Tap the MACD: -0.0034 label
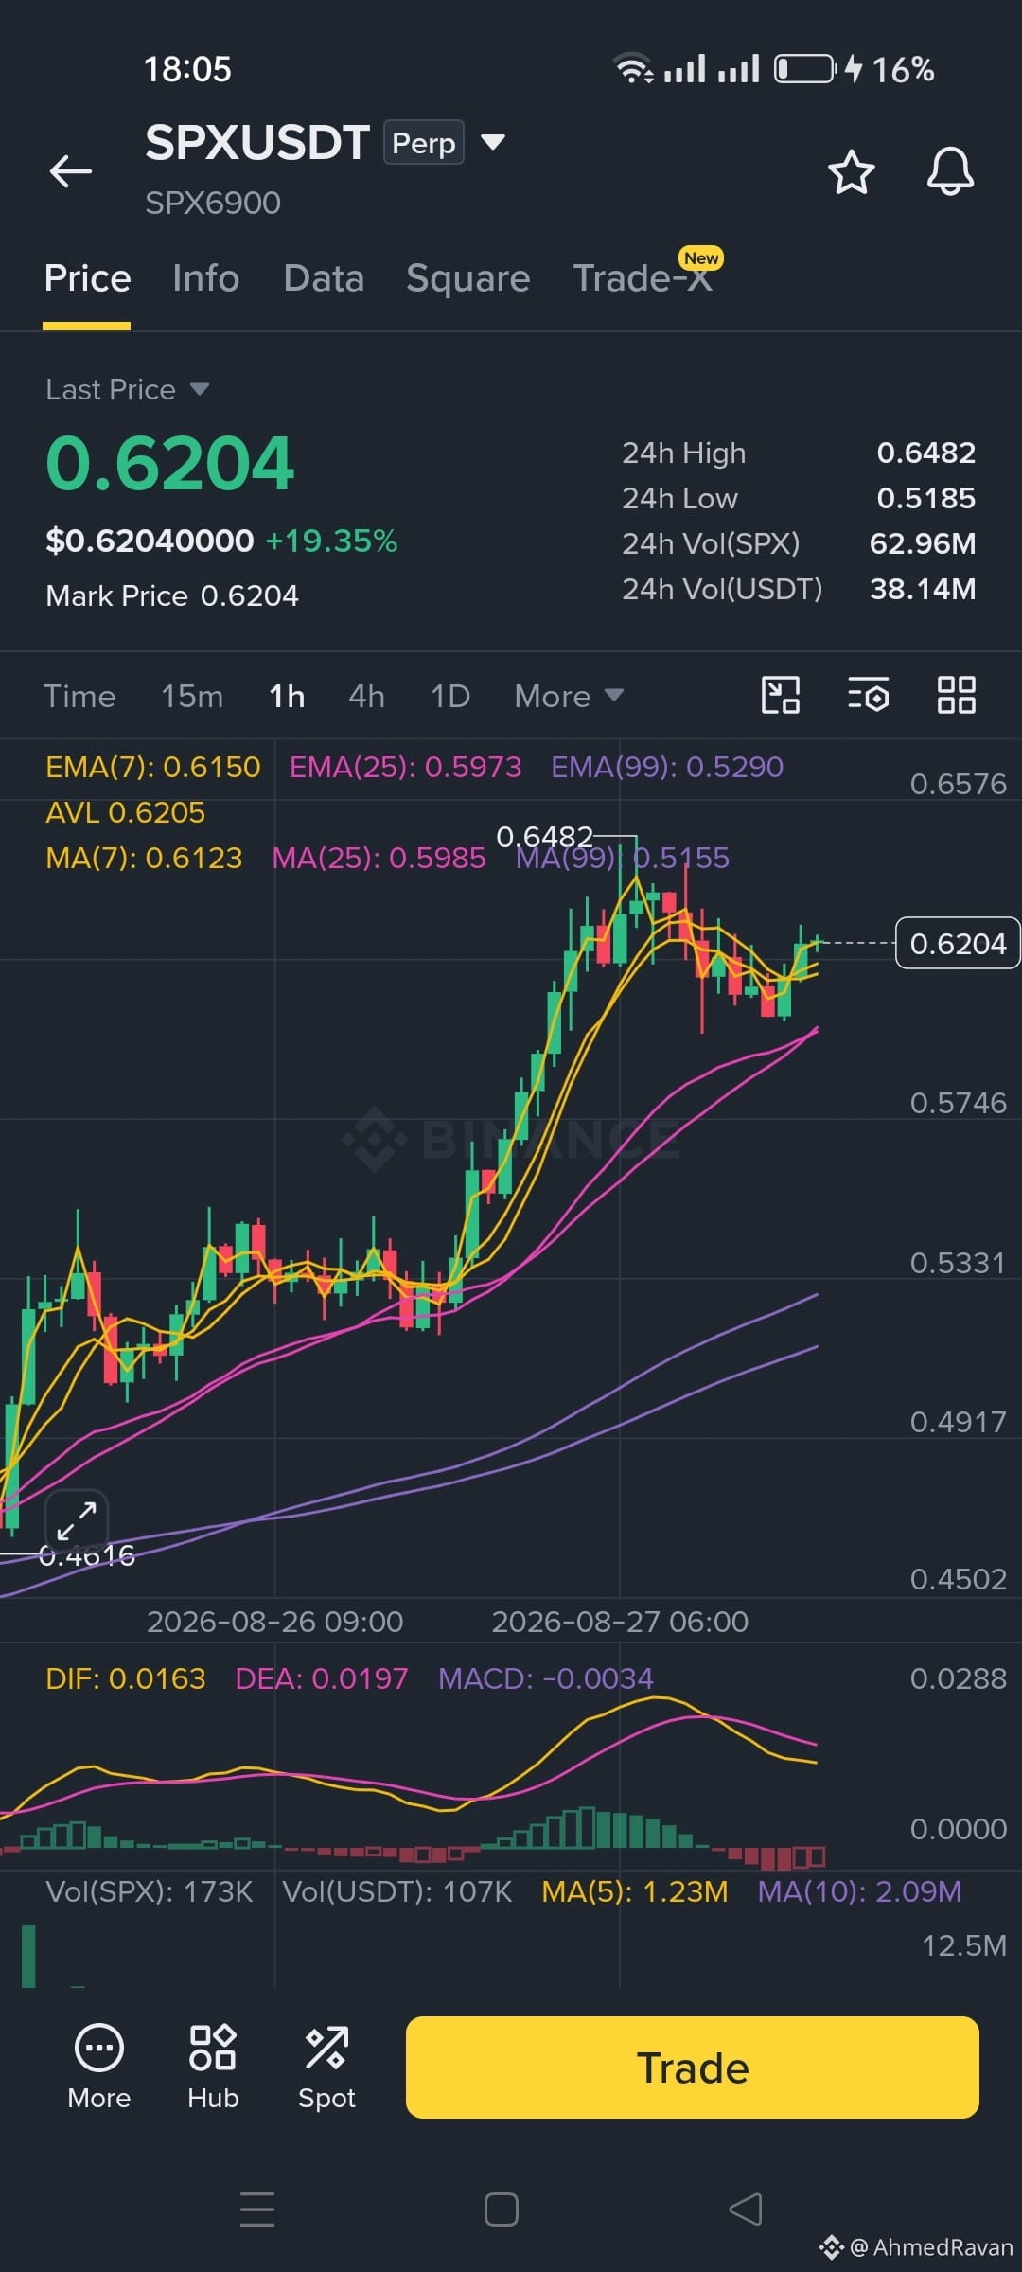Screen dimensions: 1022x2272 [x=546, y=1678]
